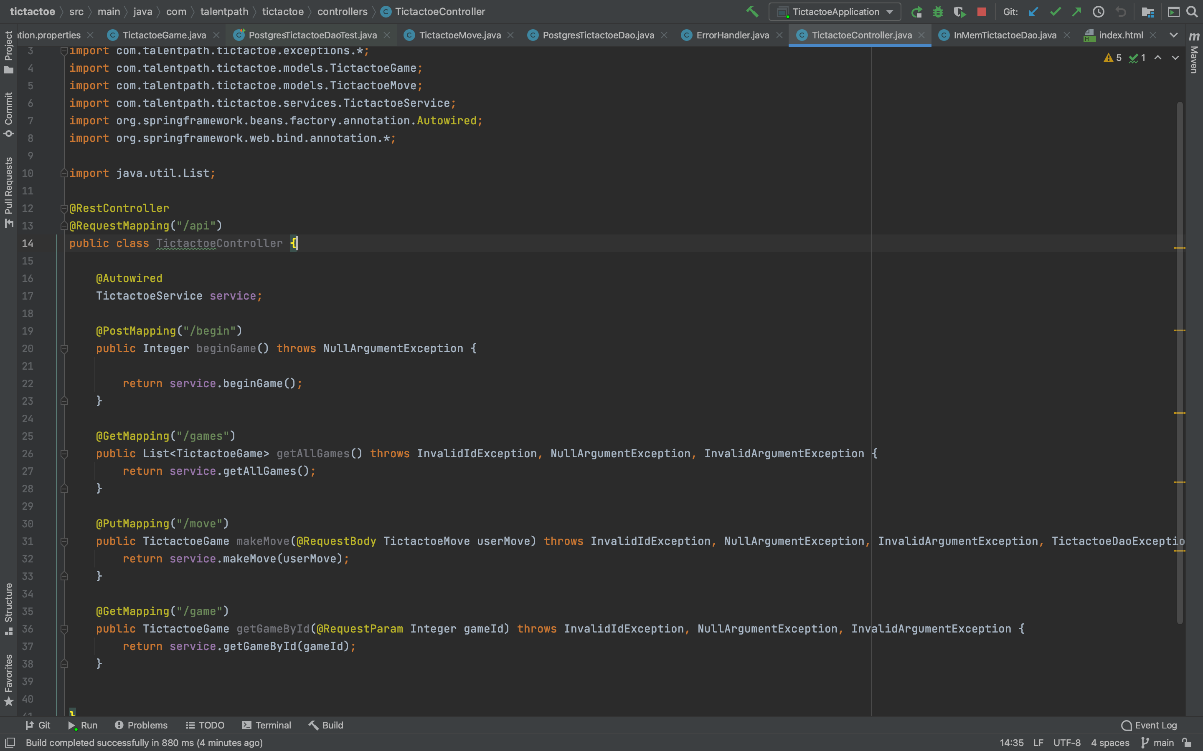Toggle the tool window quick access icon

pyautogui.click(x=10, y=743)
